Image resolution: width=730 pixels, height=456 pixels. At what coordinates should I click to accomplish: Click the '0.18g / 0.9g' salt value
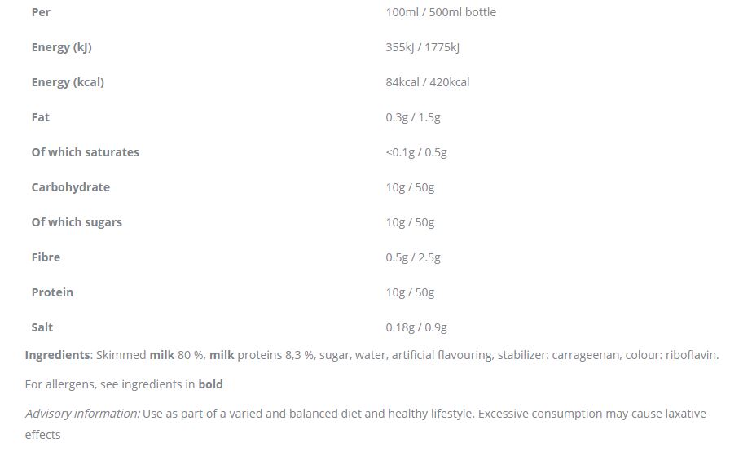coord(416,327)
